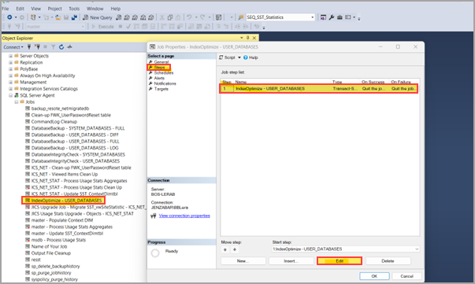Screen dimensions: 475x284
Task: Select the sp_delete_backuphistory job
Action: 55,267
